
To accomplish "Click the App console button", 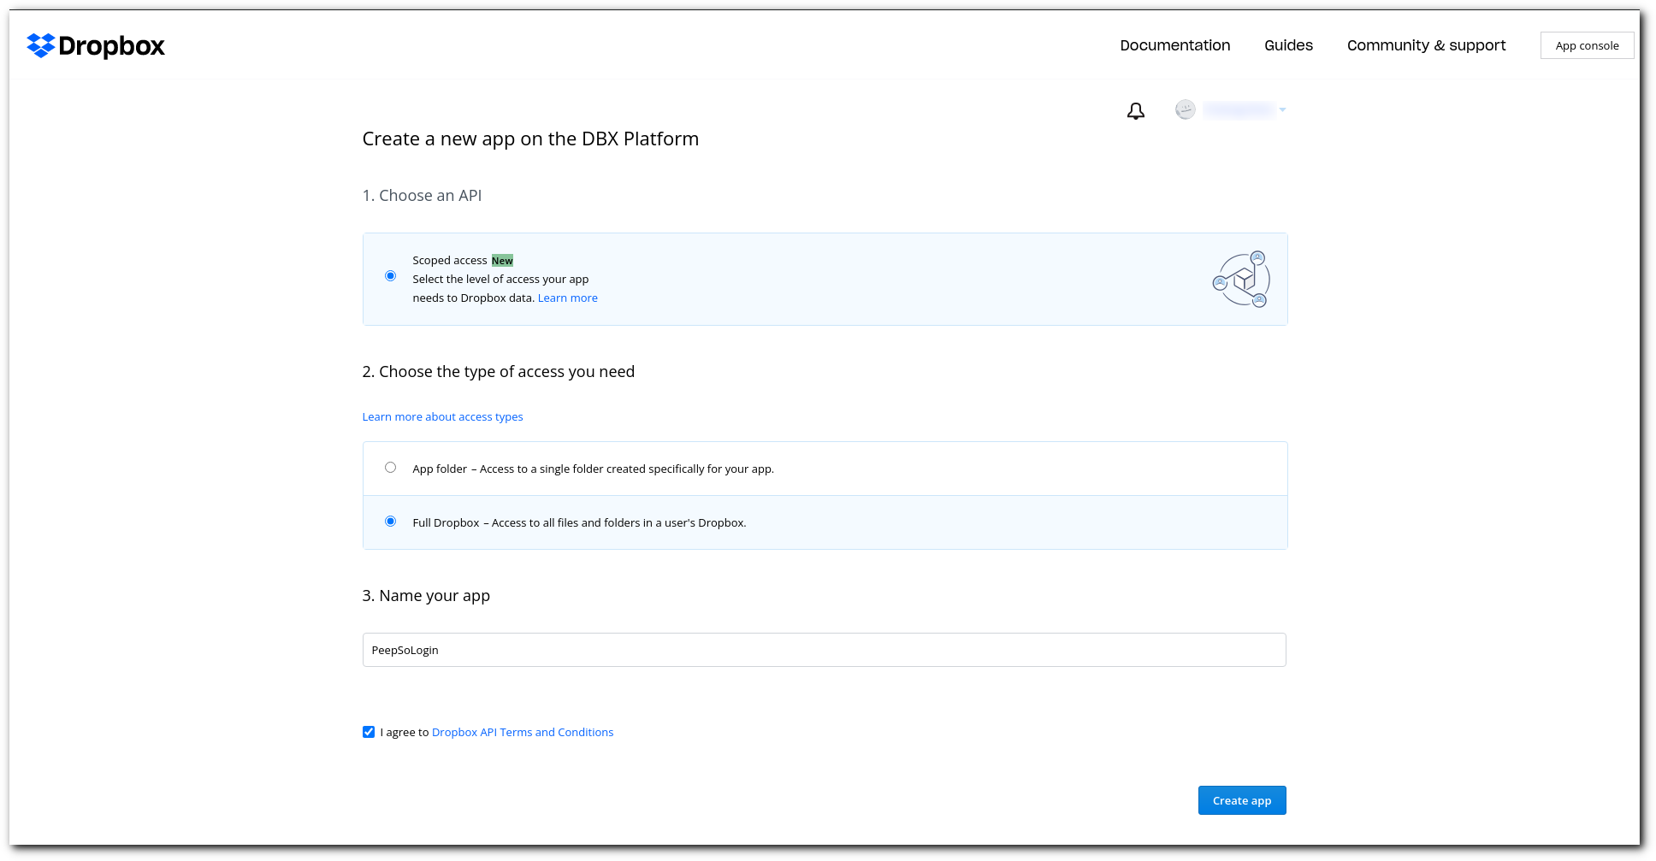I will coord(1587,45).
